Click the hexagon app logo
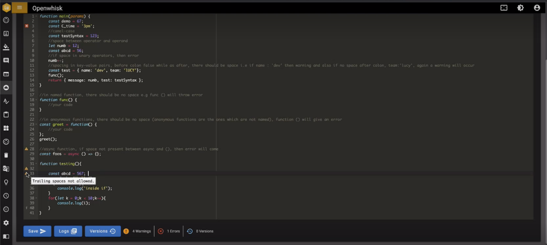The width and height of the screenshot is (547, 245). coord(6,7)
